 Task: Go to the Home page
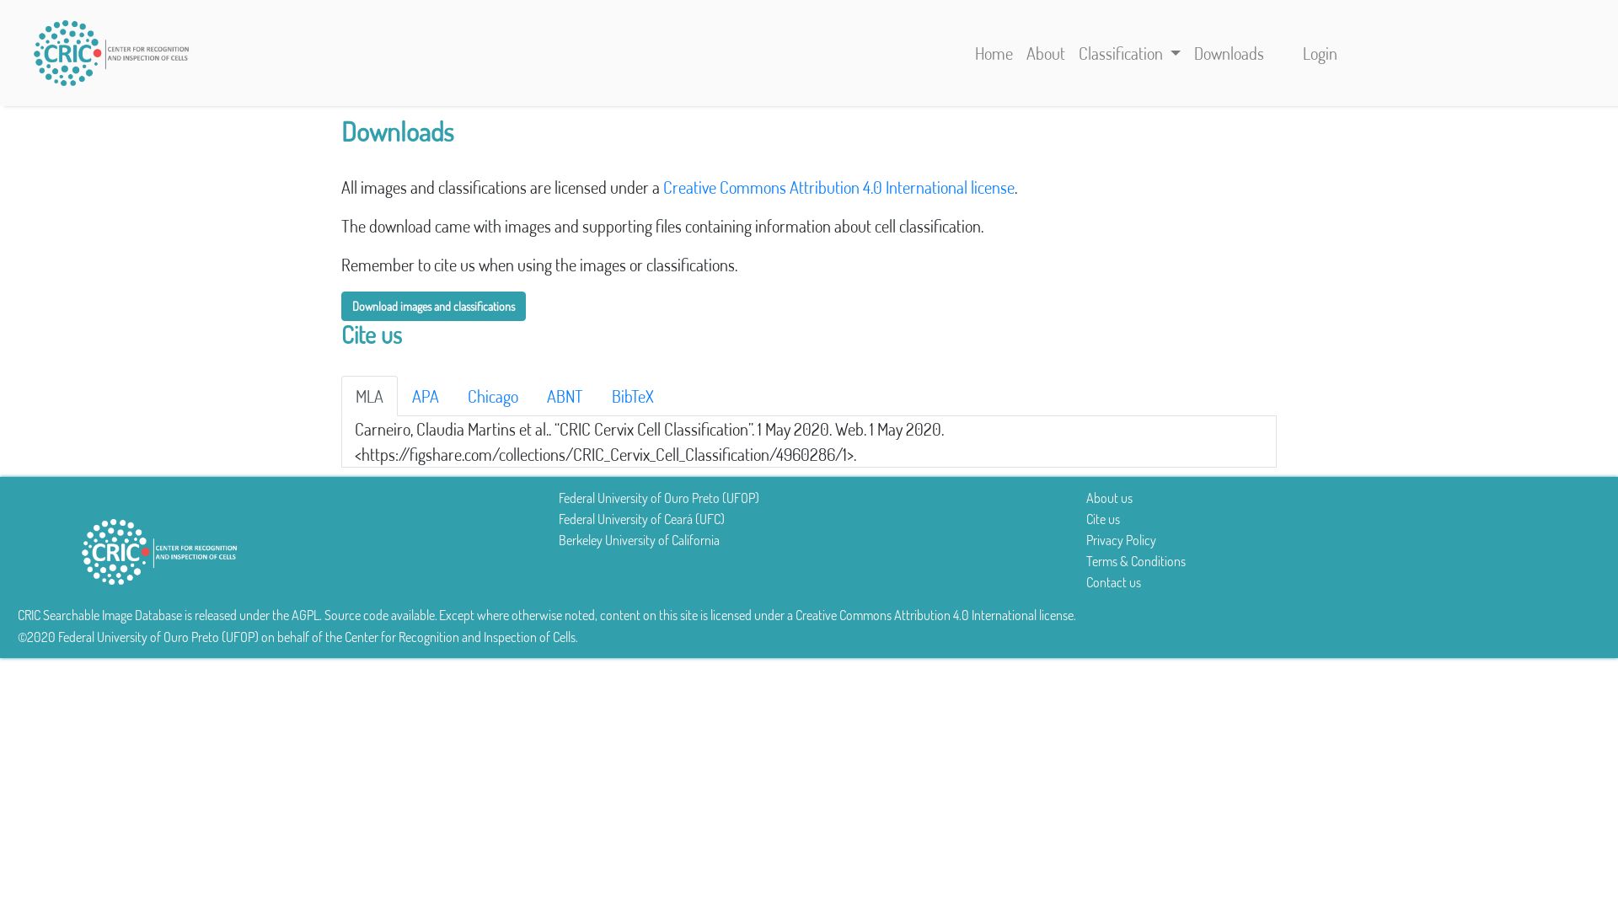click(994, 53)
